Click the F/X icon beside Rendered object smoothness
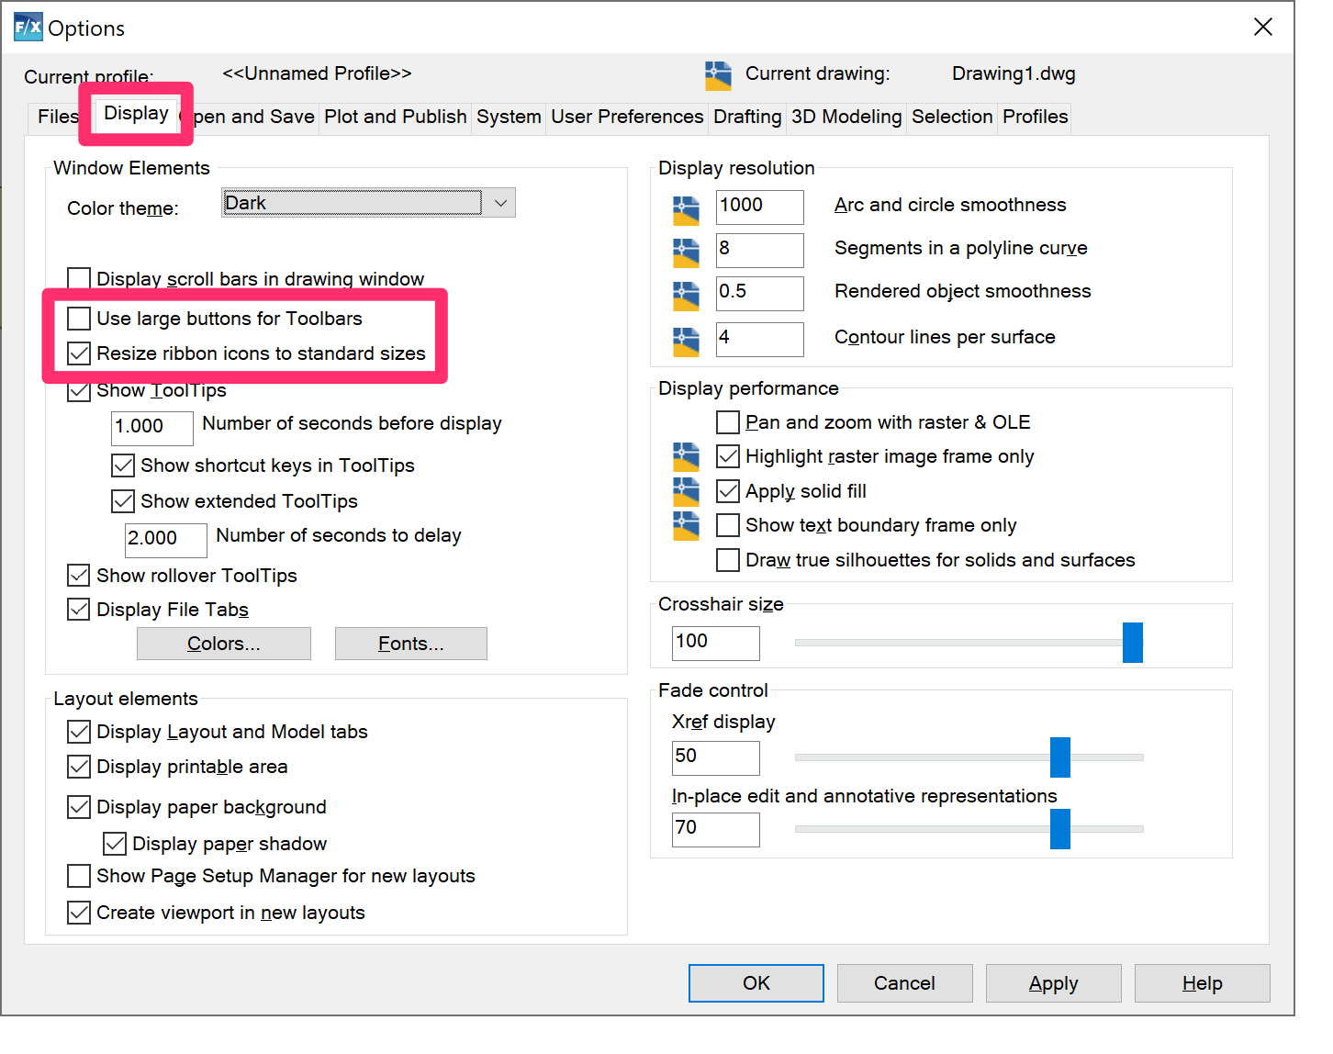 click(x=686, y=294)
